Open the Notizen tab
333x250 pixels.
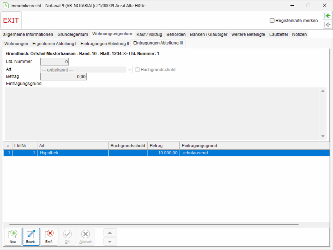[x=300, y=34]
